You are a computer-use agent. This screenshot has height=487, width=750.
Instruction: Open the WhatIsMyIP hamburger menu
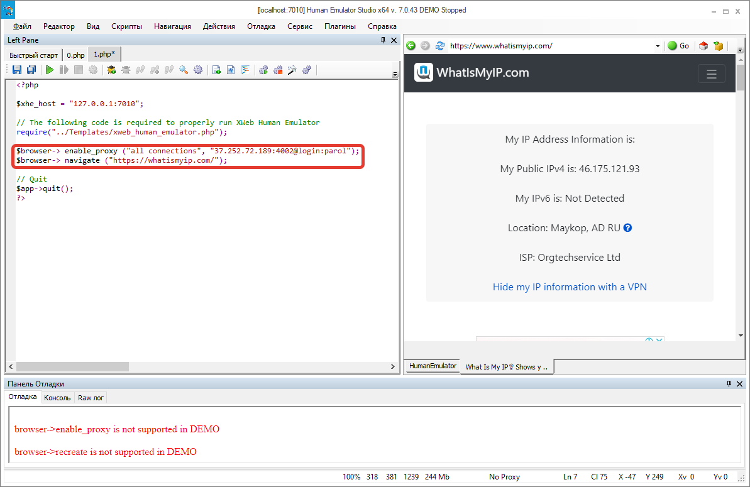tap(711, 74)
